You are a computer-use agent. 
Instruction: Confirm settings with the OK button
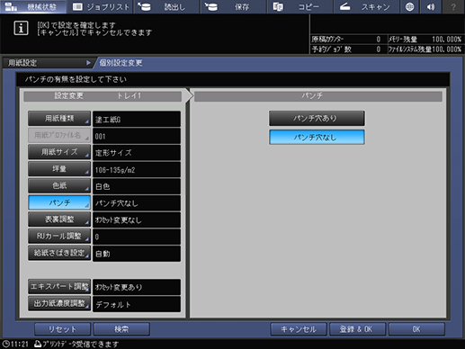[416, 329]
